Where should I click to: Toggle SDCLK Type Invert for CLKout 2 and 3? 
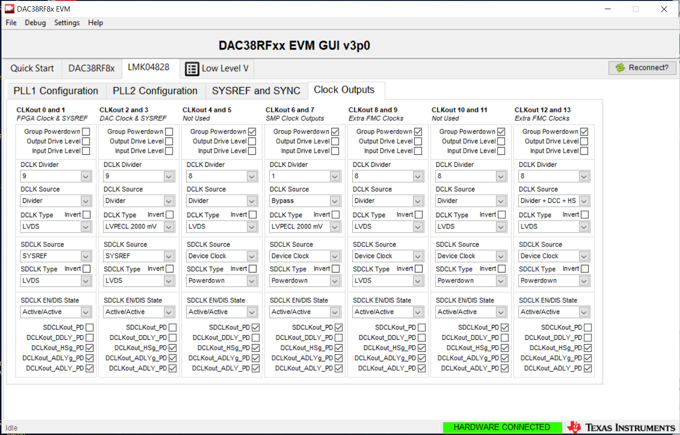click(x=170, y=269)
